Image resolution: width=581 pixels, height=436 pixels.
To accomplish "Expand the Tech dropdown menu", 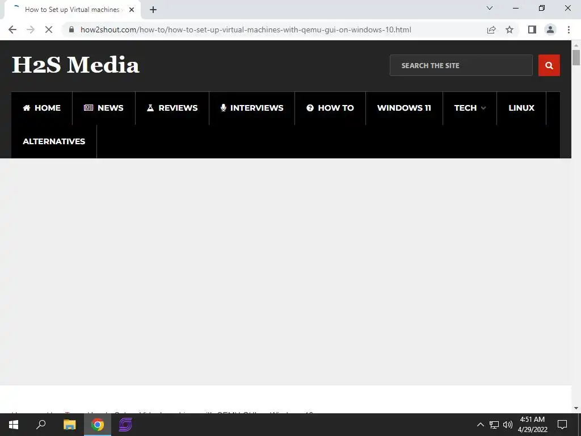I will 470,108.
